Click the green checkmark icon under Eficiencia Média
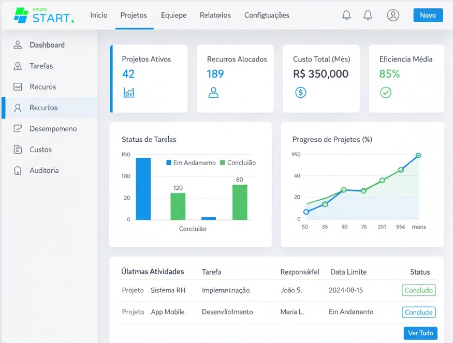Image resolution: width=453 pixels, height=343 pixels. 386,93
